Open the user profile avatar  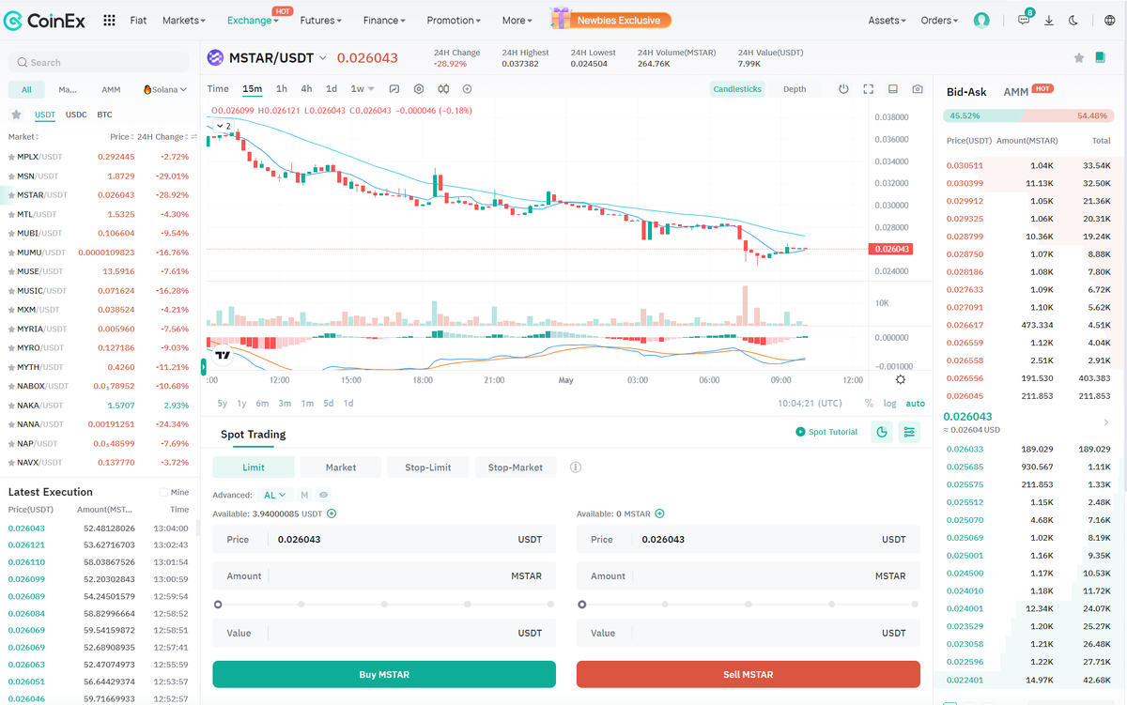pyautogui.click(x=981, y=20)
